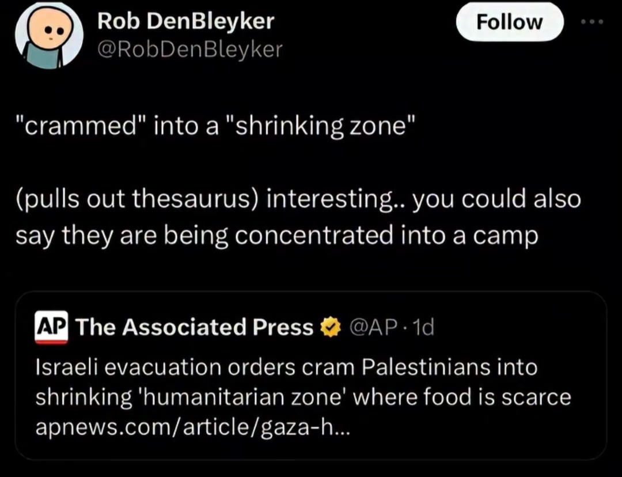
Task: Click the "shrinking 'humanitarian zone'" headline line
Action: 303,397
